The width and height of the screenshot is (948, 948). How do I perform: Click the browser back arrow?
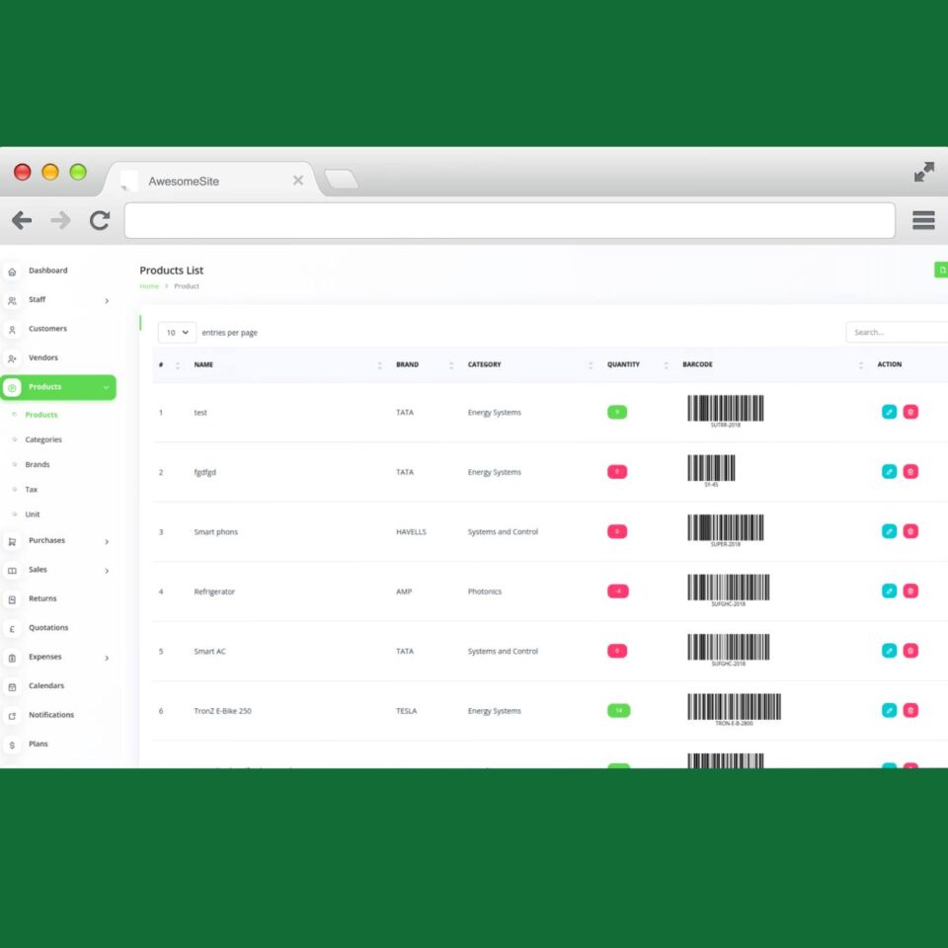(22, 220)
